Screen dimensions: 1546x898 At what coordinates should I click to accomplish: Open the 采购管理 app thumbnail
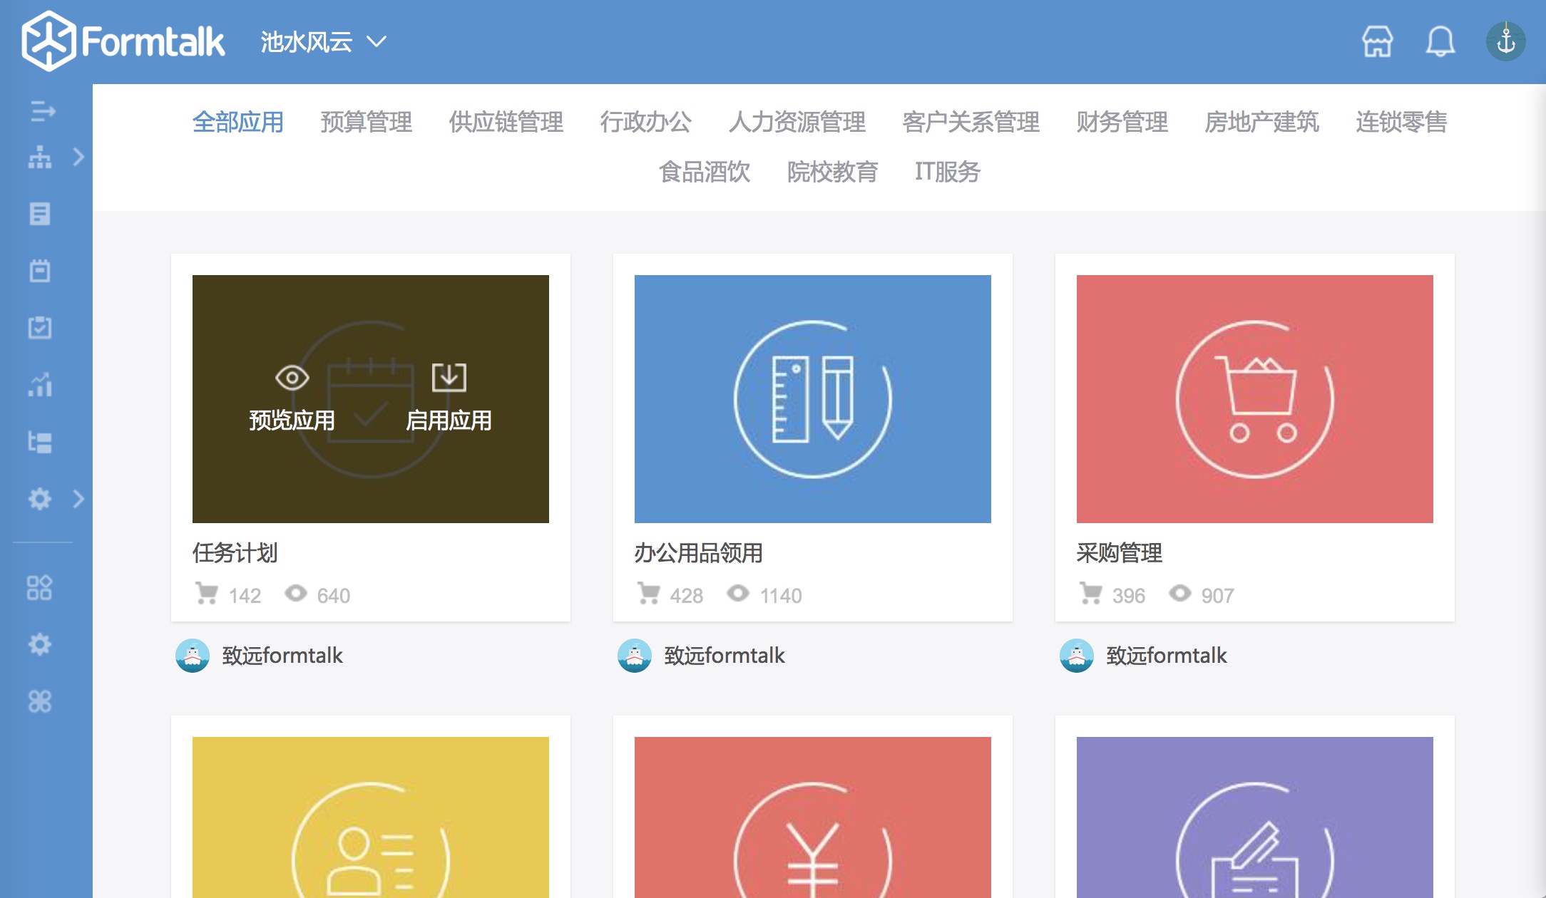coord(1255,399)
